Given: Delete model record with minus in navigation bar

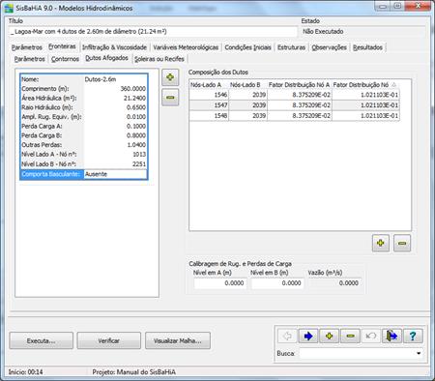Looking at the screenshot, I should coord(350,337).
